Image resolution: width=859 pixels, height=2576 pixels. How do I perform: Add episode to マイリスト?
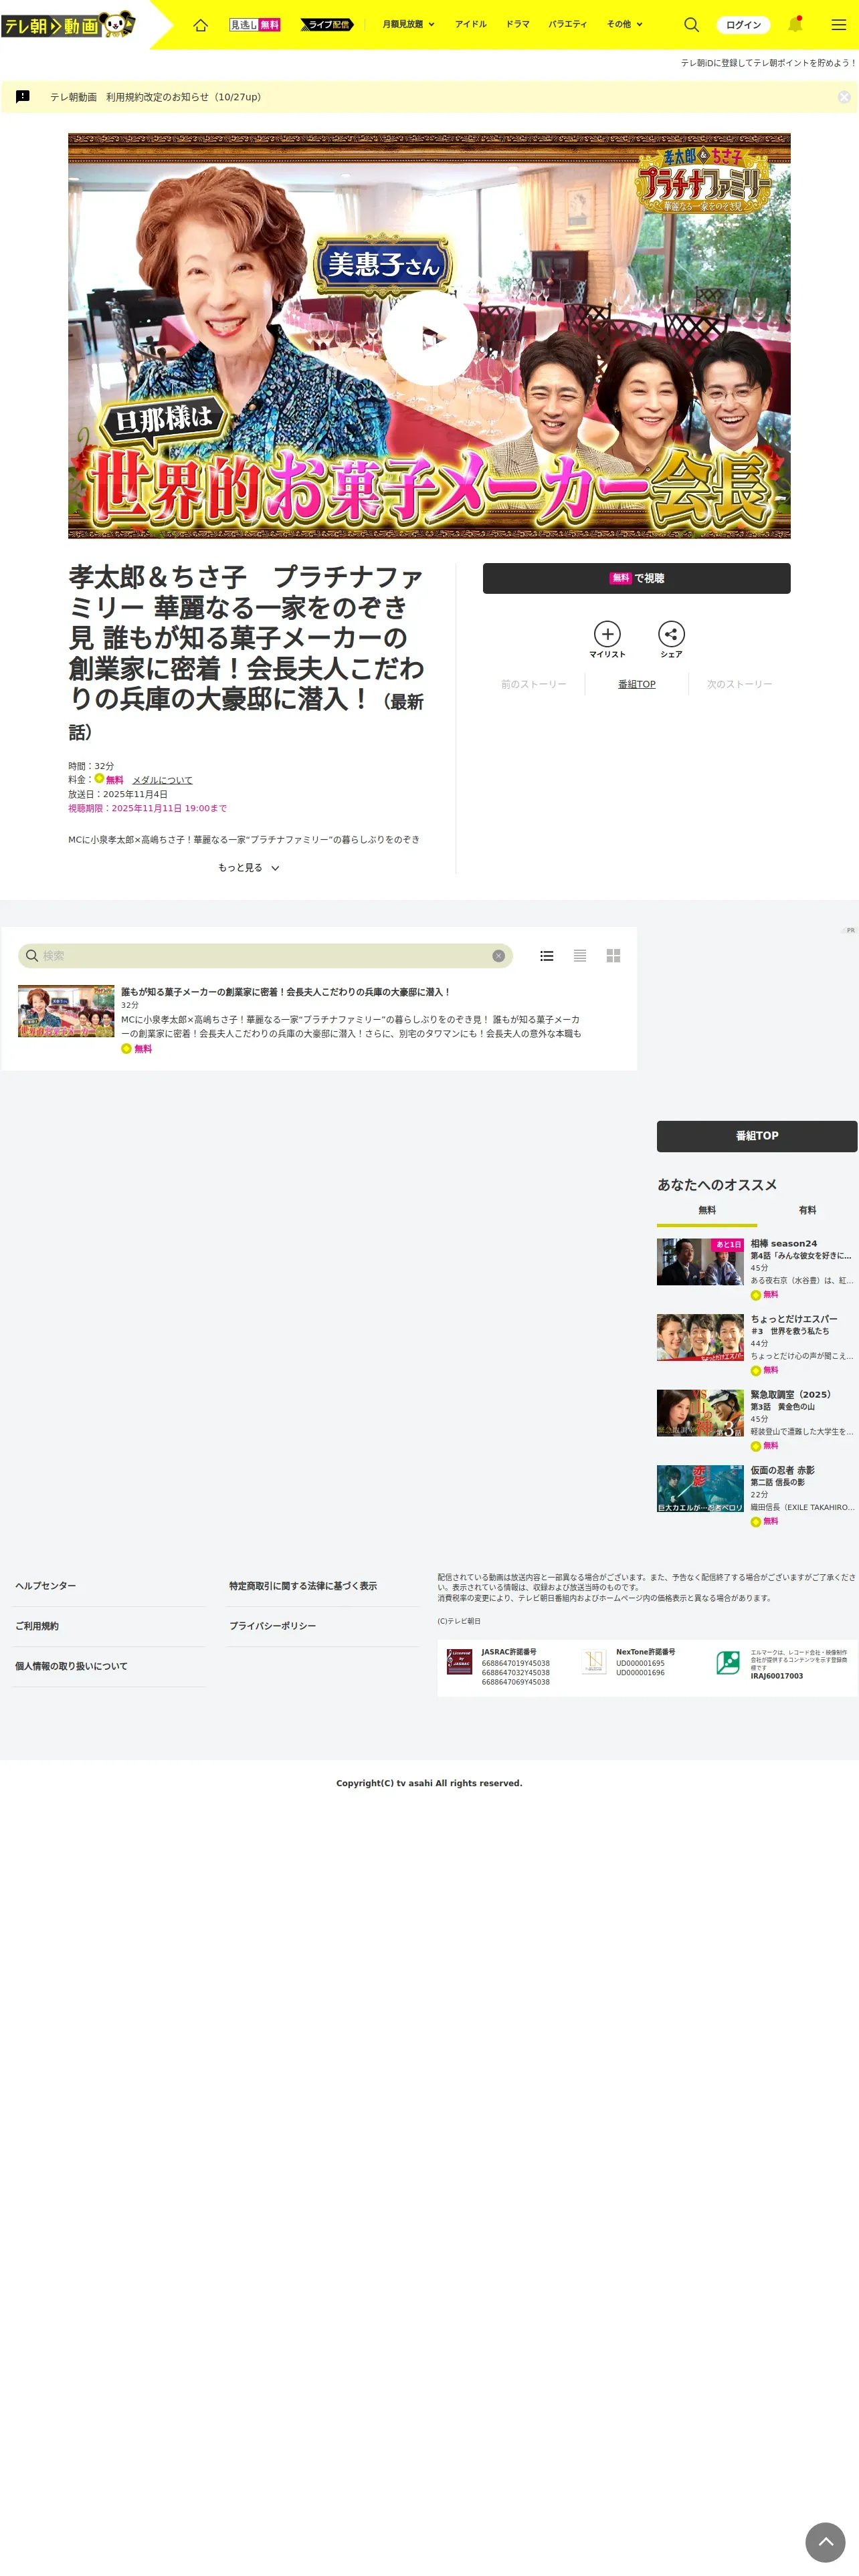tap(607, 640)
